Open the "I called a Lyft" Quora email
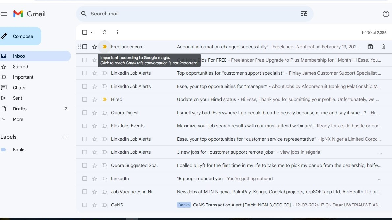This screenshot has width=392, height=220. pos(279,165)
